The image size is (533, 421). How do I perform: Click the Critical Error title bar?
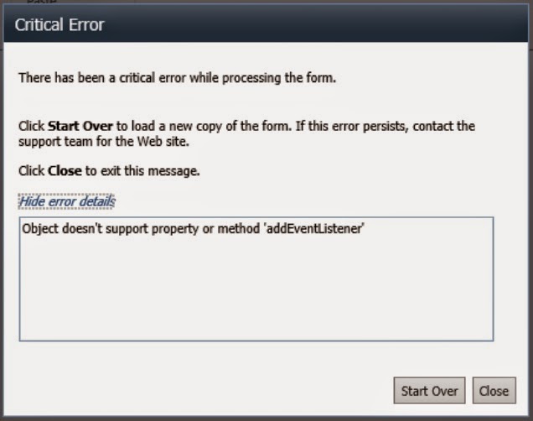(x=266, y=24)
